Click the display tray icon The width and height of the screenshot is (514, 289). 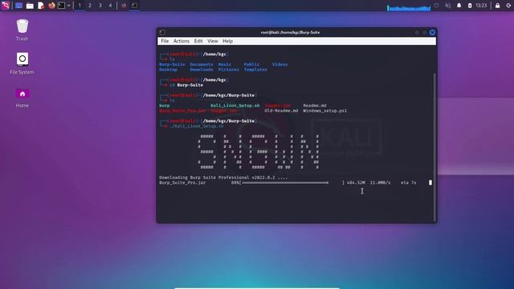(x=436, y=6)
